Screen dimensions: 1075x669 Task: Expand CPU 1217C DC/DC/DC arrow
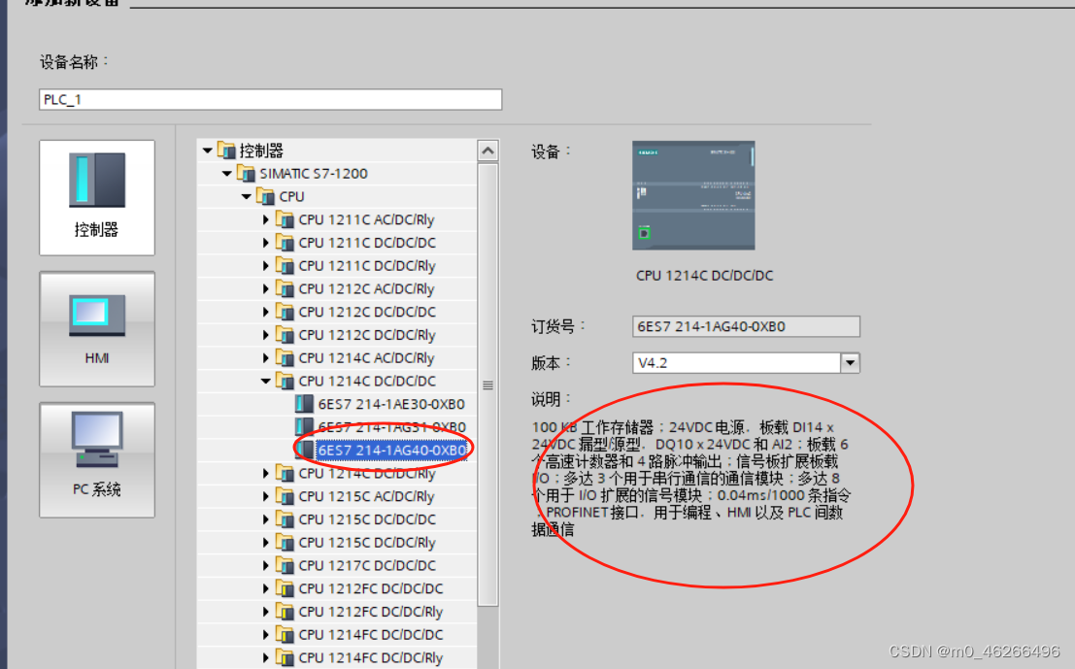(266, 565)
